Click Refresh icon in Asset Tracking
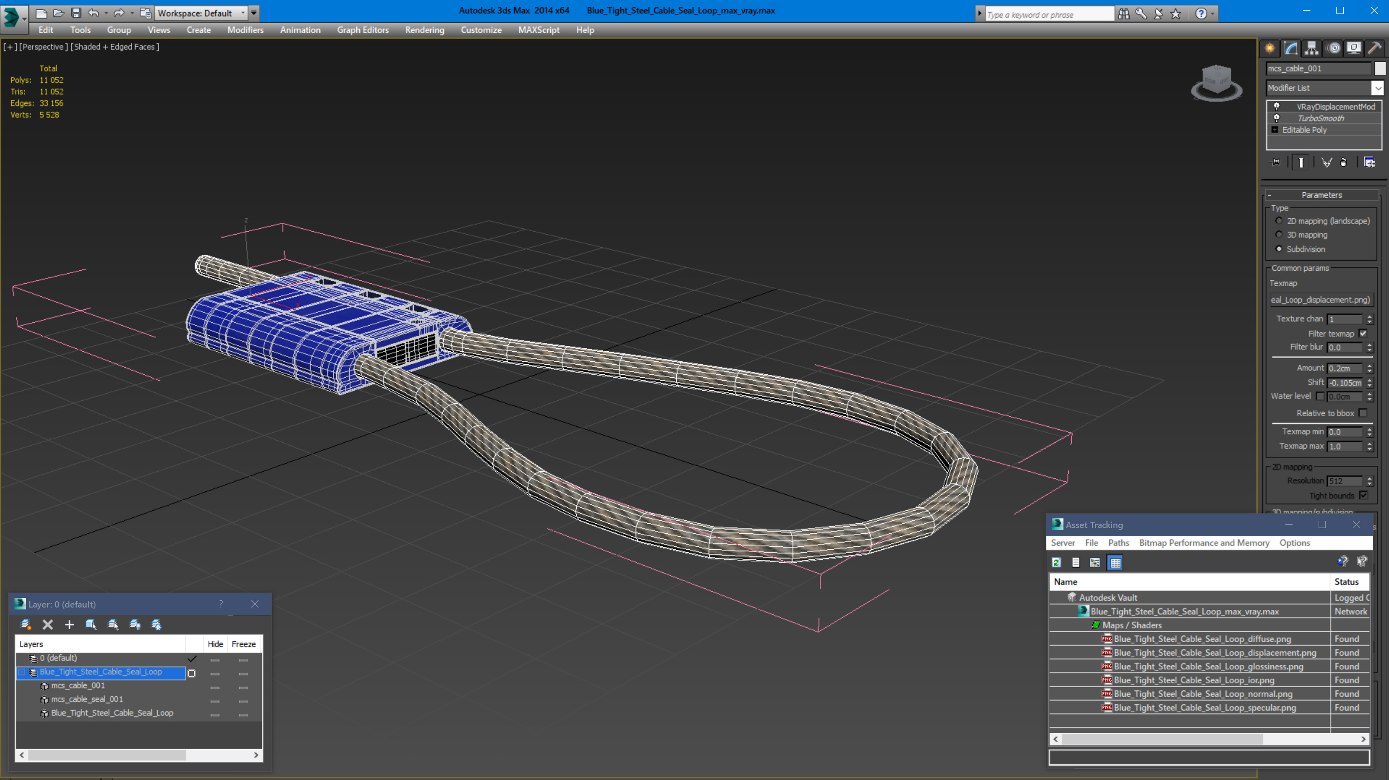Viewport: 1389px width, 780px height. coord(1056,562)
